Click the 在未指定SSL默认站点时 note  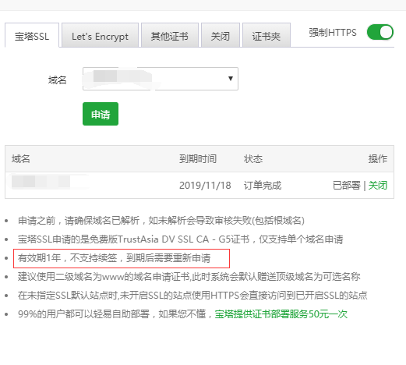pos(192,296)
